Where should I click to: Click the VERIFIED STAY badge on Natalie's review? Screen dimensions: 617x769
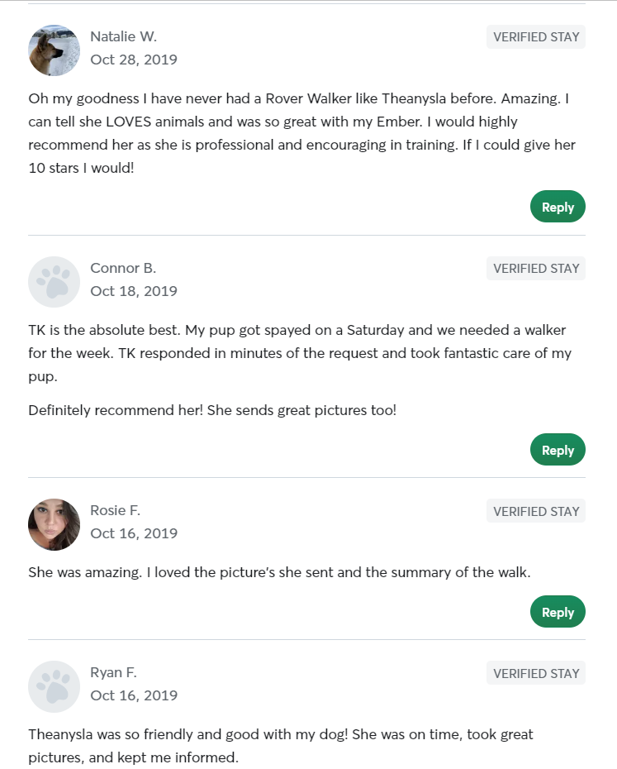click(x=535, y=36)
